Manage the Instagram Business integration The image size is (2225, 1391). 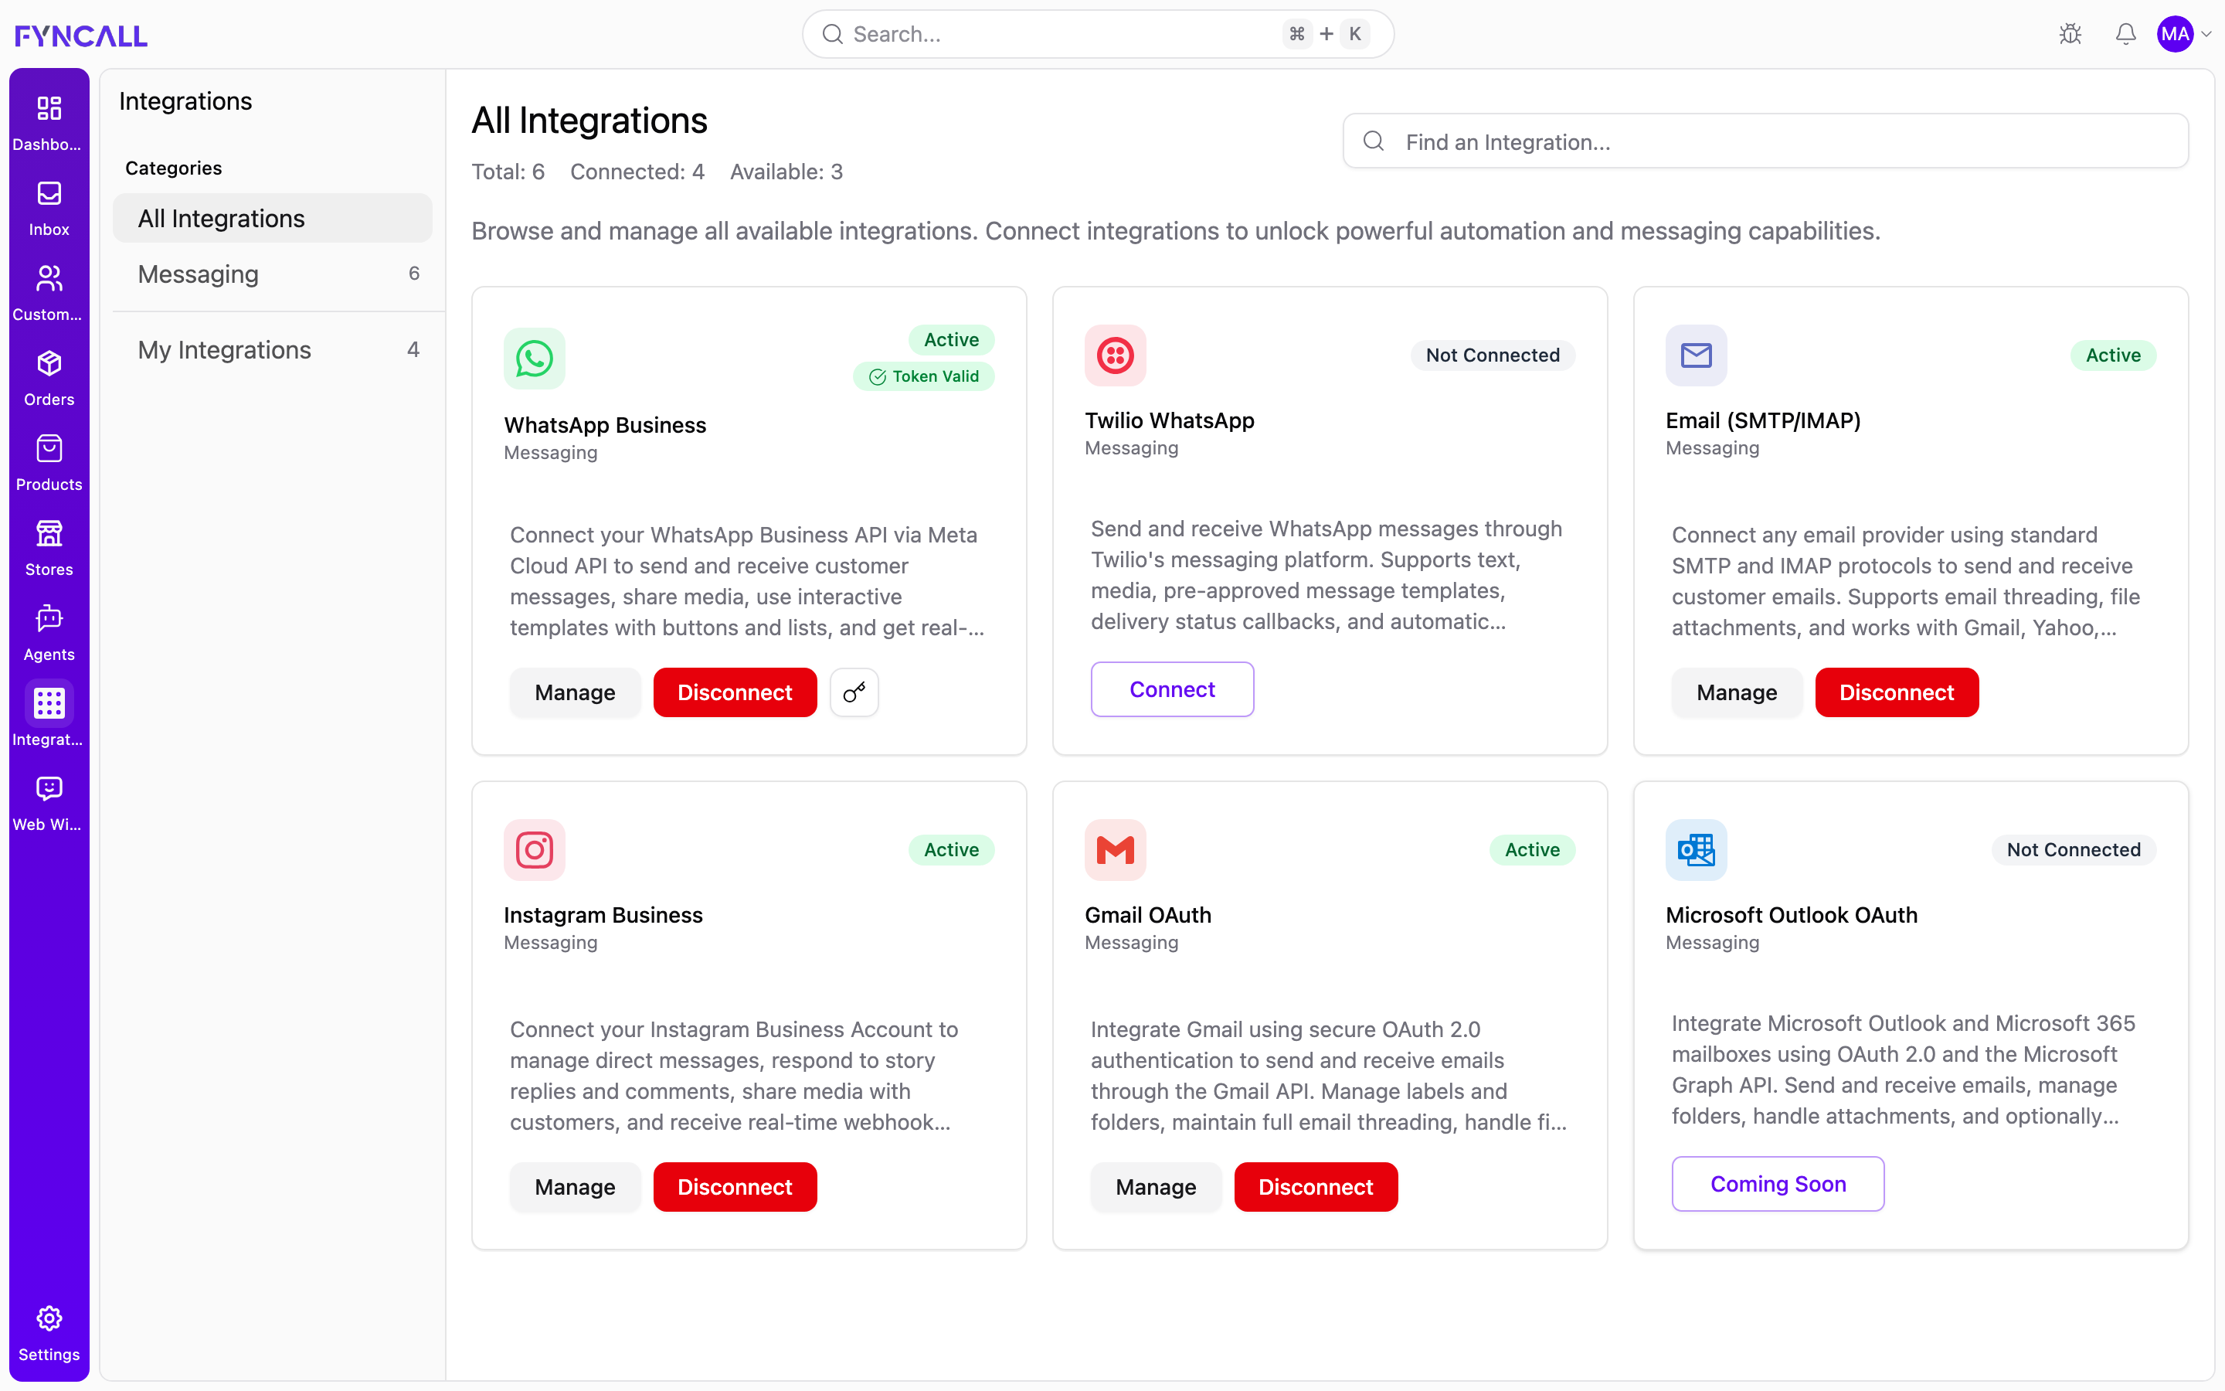pyautogui.click(x=575, y=1187)
